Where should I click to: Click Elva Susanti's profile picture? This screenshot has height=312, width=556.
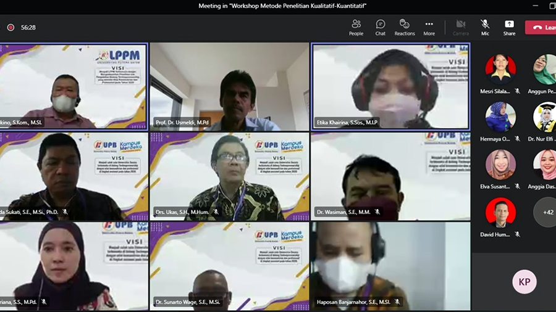coord(500,165)
